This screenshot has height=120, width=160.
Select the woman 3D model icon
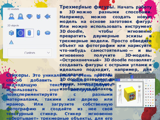[x=20, y=16]
